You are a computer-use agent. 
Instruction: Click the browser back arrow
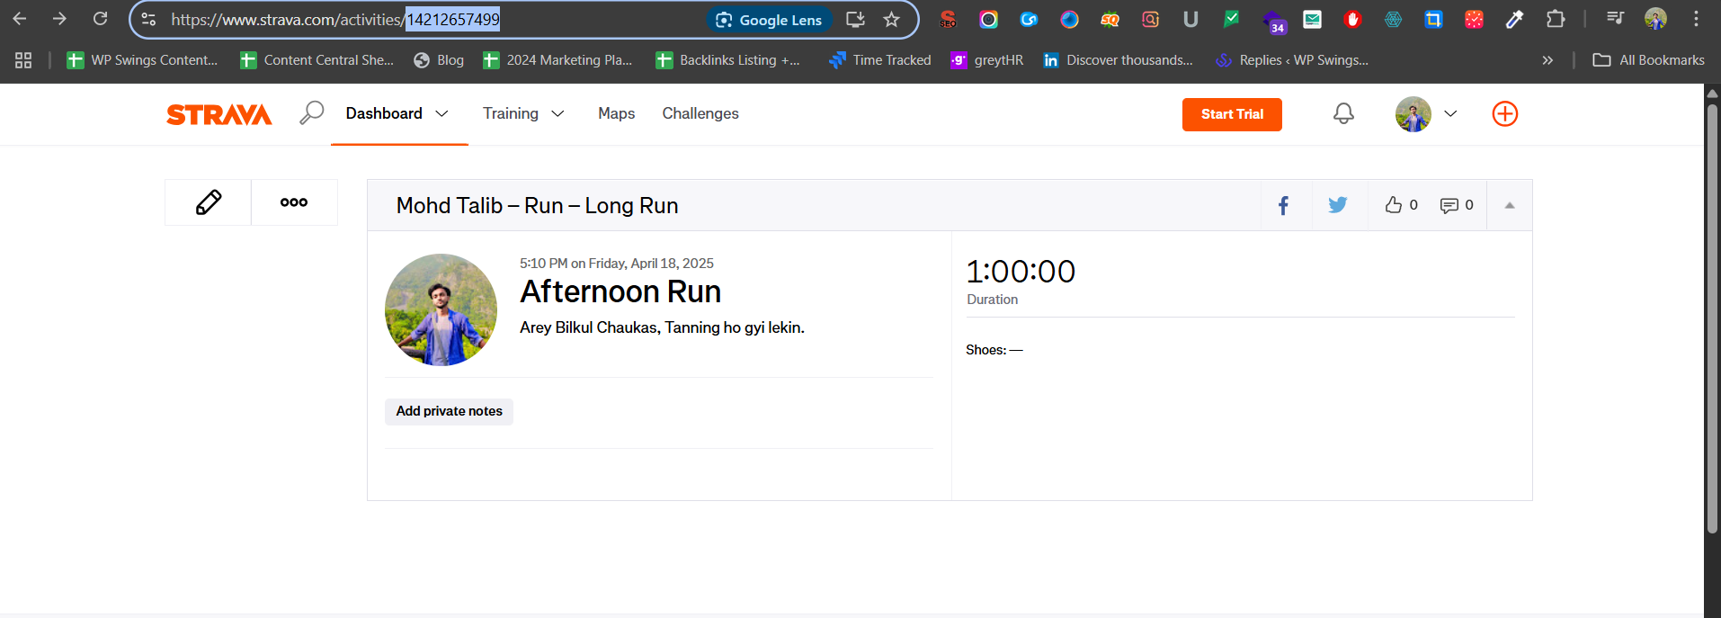pyautogui.click(x=20, y=19)
